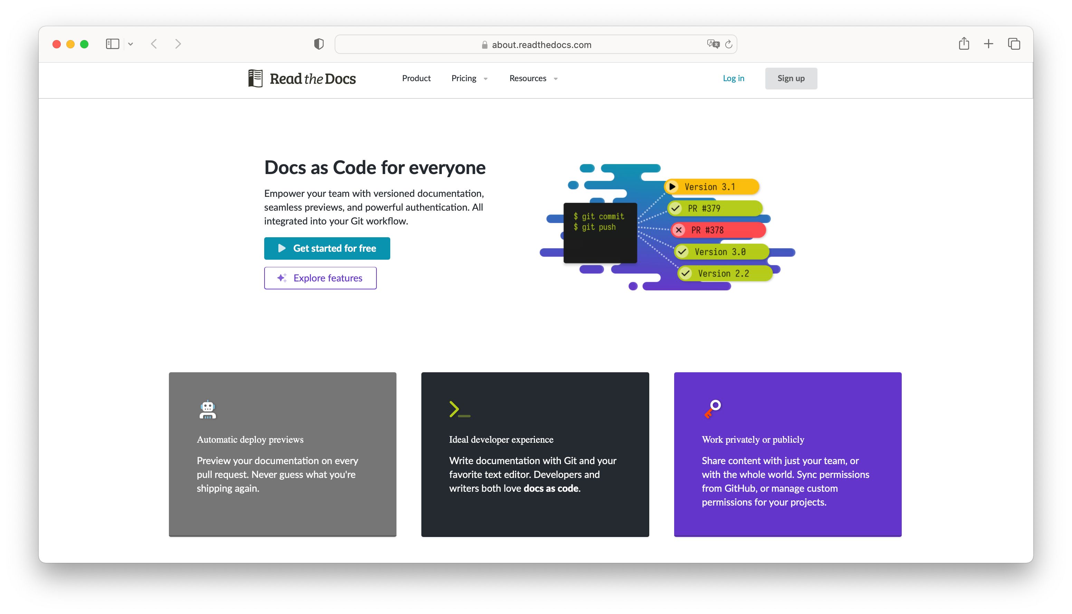This screenshot has height=614, width=1072.
Task: Click the translate page icon
Action: click(x=713, y=44)
